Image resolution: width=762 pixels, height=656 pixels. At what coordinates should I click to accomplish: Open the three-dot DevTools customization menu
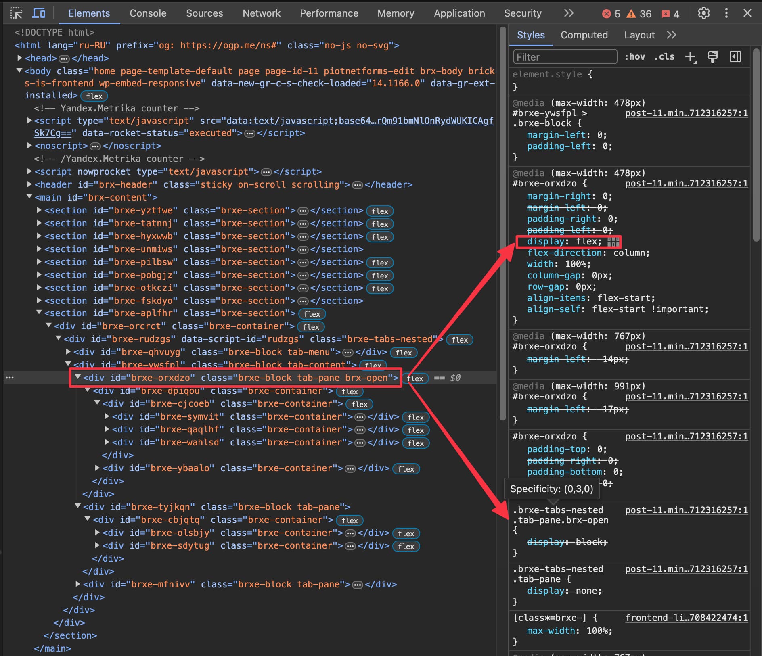pos(726,13)
